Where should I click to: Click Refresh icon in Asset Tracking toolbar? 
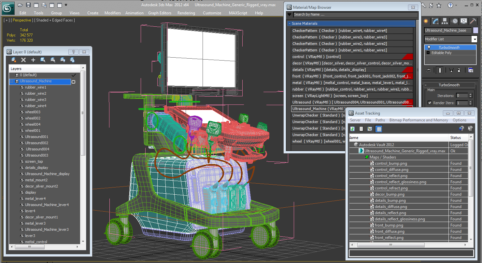tap(352, 129)
